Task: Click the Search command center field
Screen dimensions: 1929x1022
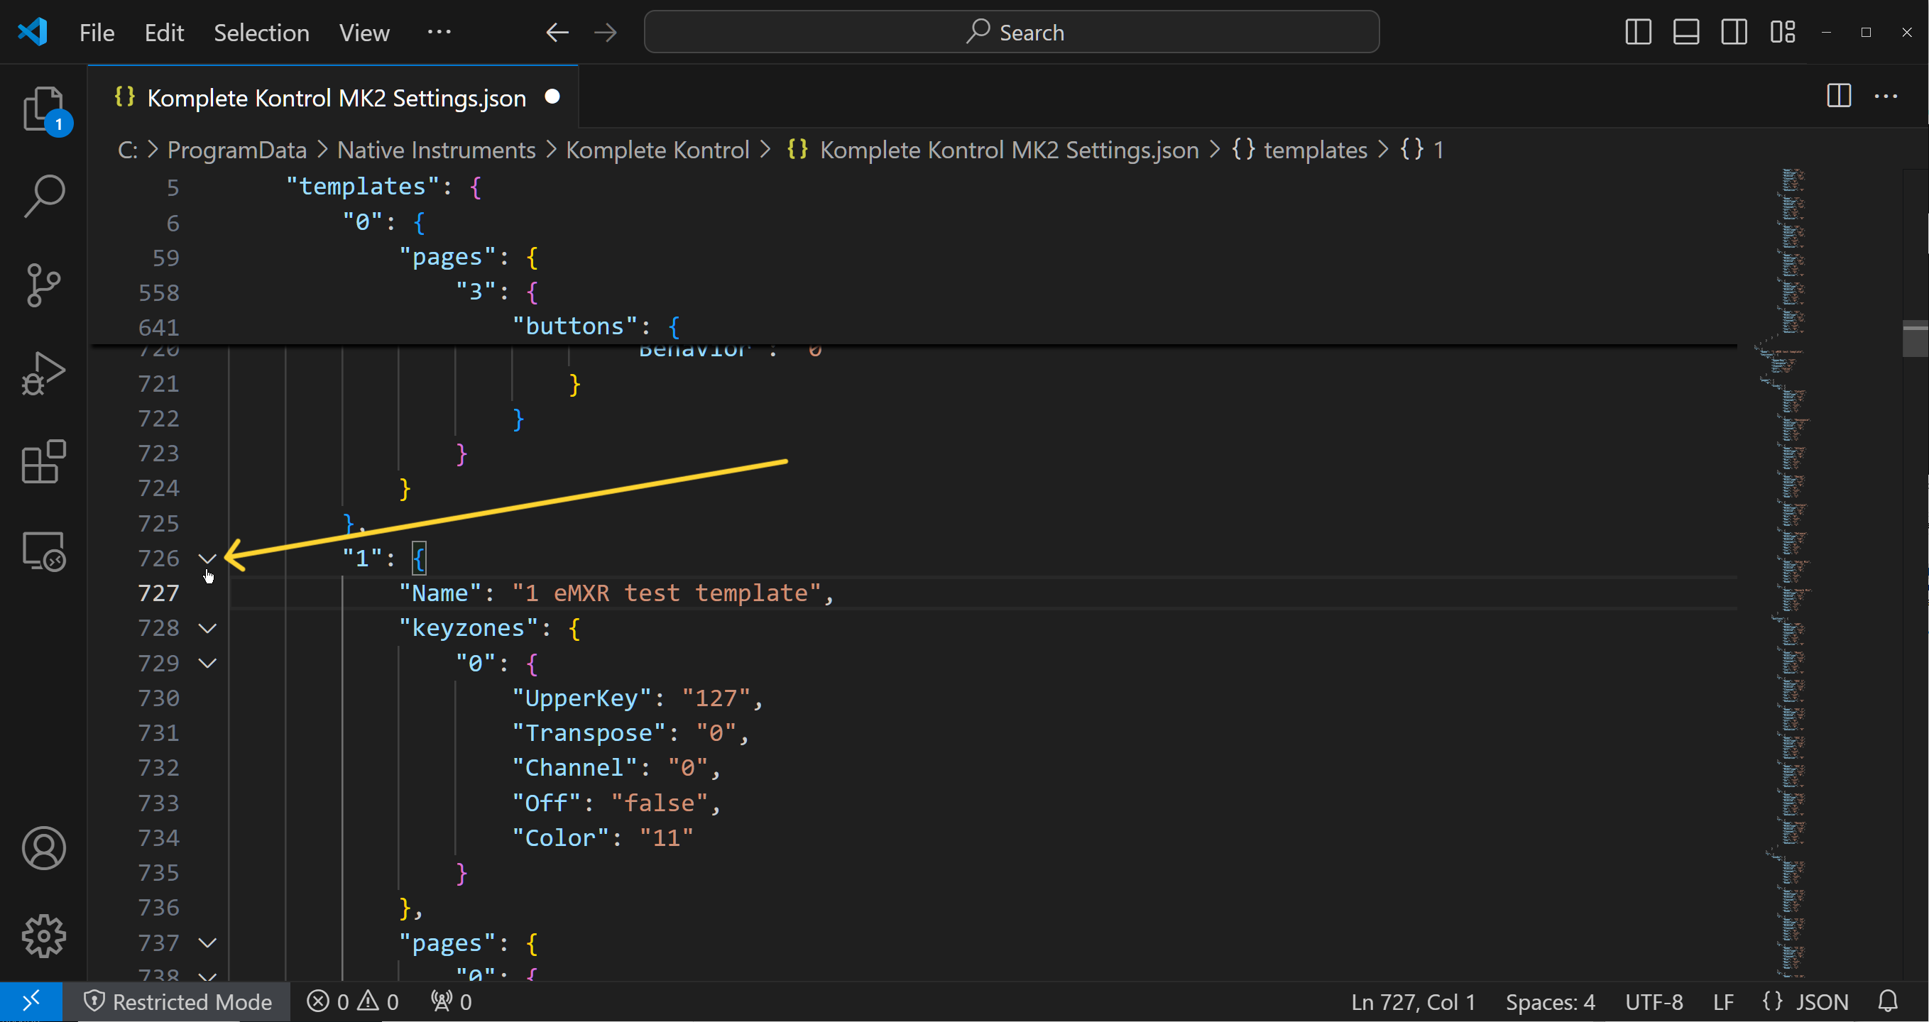Action: 1011,32
